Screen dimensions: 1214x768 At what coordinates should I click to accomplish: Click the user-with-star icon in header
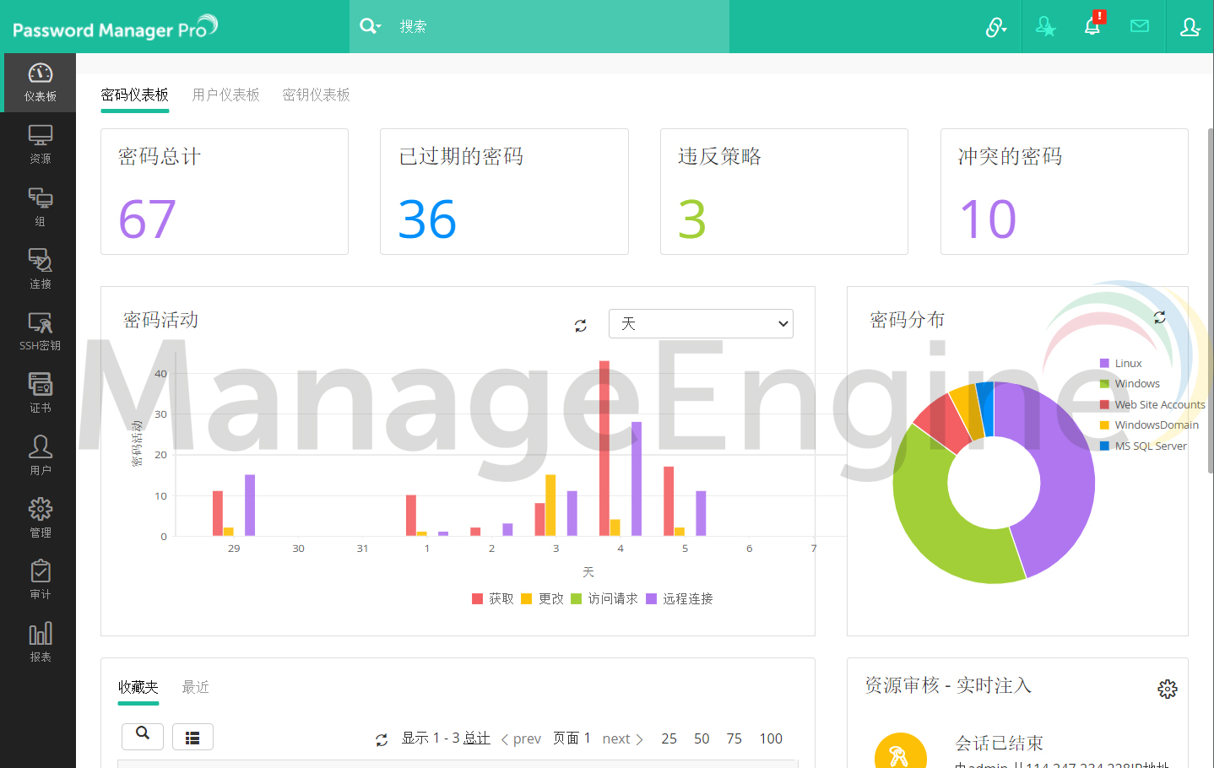coord(1045,27)
